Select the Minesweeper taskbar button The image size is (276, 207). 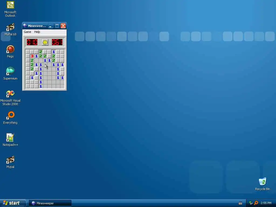pyautogui.click(x=50, y=203)
